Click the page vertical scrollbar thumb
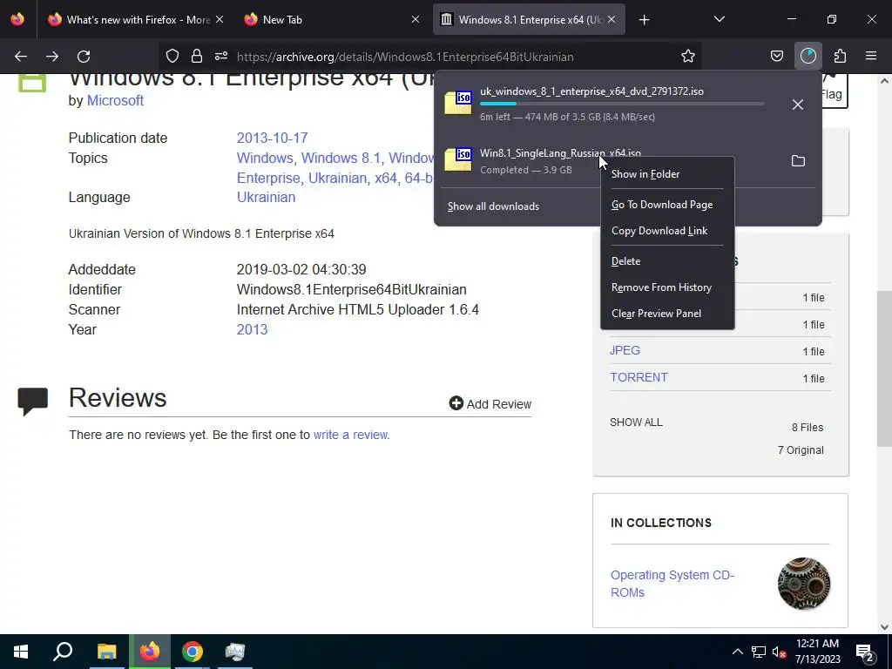The height and width of the screenshot is (669, 892). pyautogui.click(x=884, y=368)
